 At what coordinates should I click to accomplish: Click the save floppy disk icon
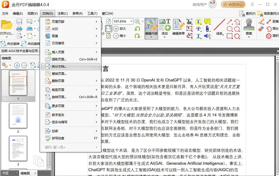pos(19,22)
